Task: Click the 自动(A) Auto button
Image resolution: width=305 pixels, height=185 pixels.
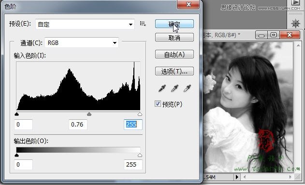Action: pos(174,54)
